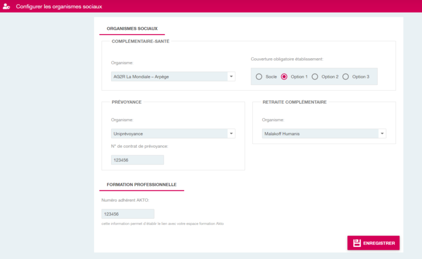Viewport: 422px width, 259px height.
Task: Click the AKTO help text below the field
Action: 163,224
